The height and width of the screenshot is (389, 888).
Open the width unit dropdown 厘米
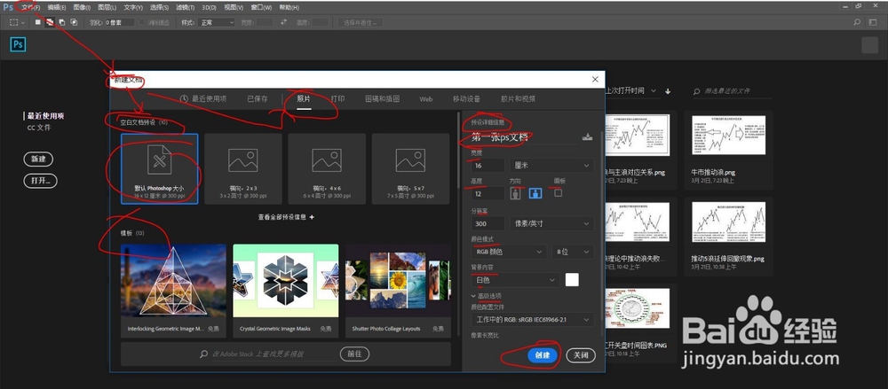(551, 166)
